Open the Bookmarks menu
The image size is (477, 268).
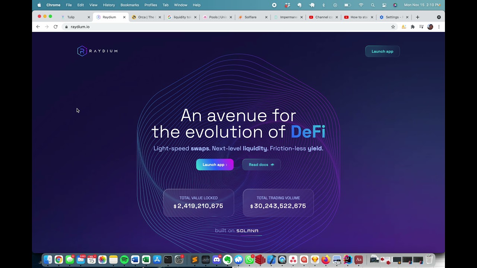130,5
